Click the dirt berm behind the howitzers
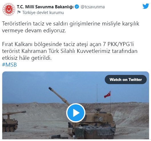The width and height of the screenshot is (151, 141). [39, 107]
